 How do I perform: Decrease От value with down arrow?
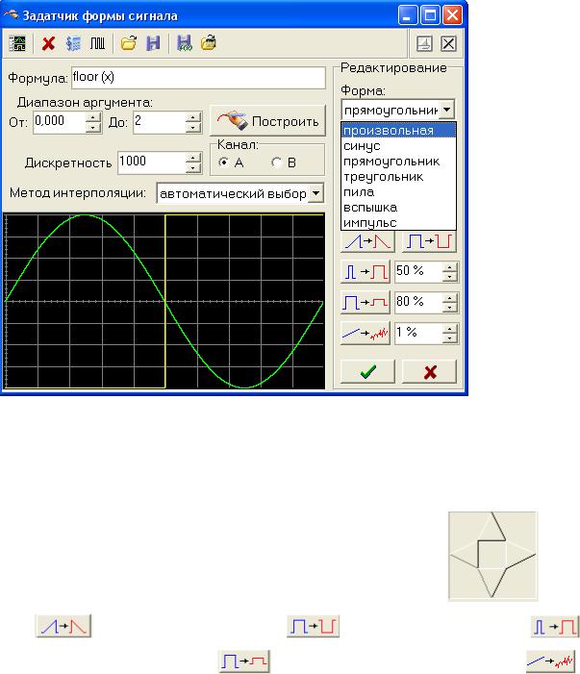(93, 128)
